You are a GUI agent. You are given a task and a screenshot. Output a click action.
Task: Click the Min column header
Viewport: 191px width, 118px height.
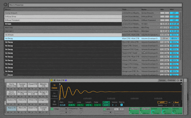coord(162,9)
